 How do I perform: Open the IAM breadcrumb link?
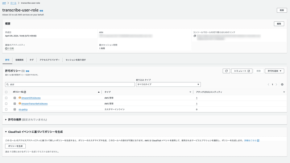pos(4,3)
